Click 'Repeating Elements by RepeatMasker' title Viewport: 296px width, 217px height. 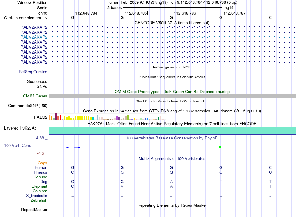(x=172, y=205)
